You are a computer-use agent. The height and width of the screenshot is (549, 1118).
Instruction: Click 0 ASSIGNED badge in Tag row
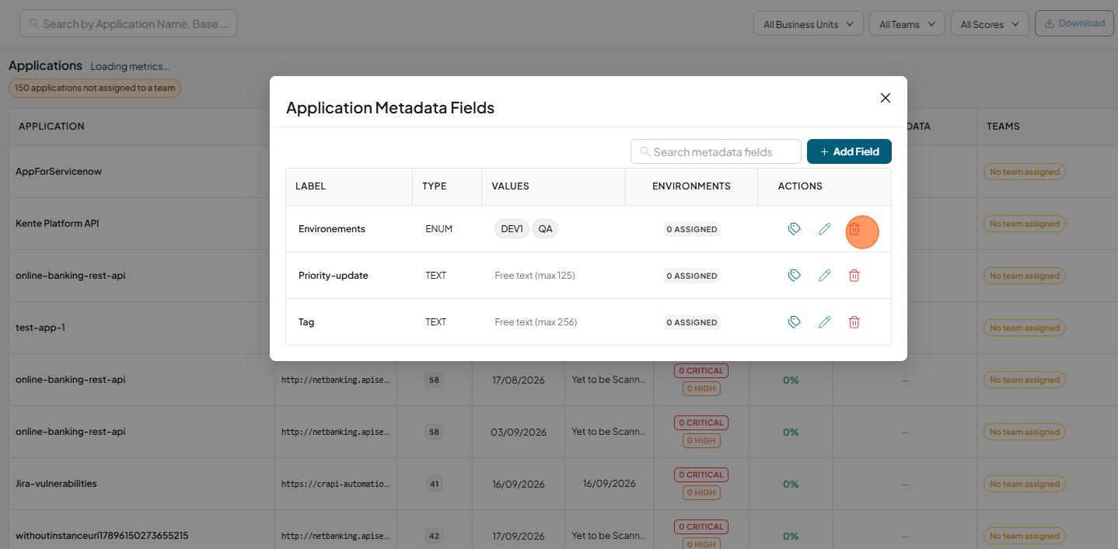tap(692, 323)
